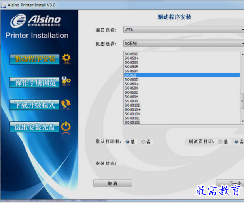244x203 pixels.
Task: Click the power icon beside 退出安装光盘
Action: coord(66,127)
